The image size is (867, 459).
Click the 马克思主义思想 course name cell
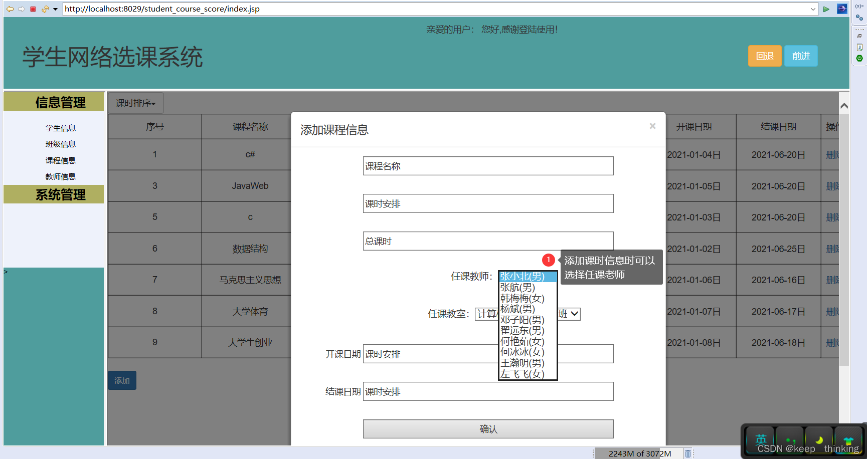[x=250, y=280]
